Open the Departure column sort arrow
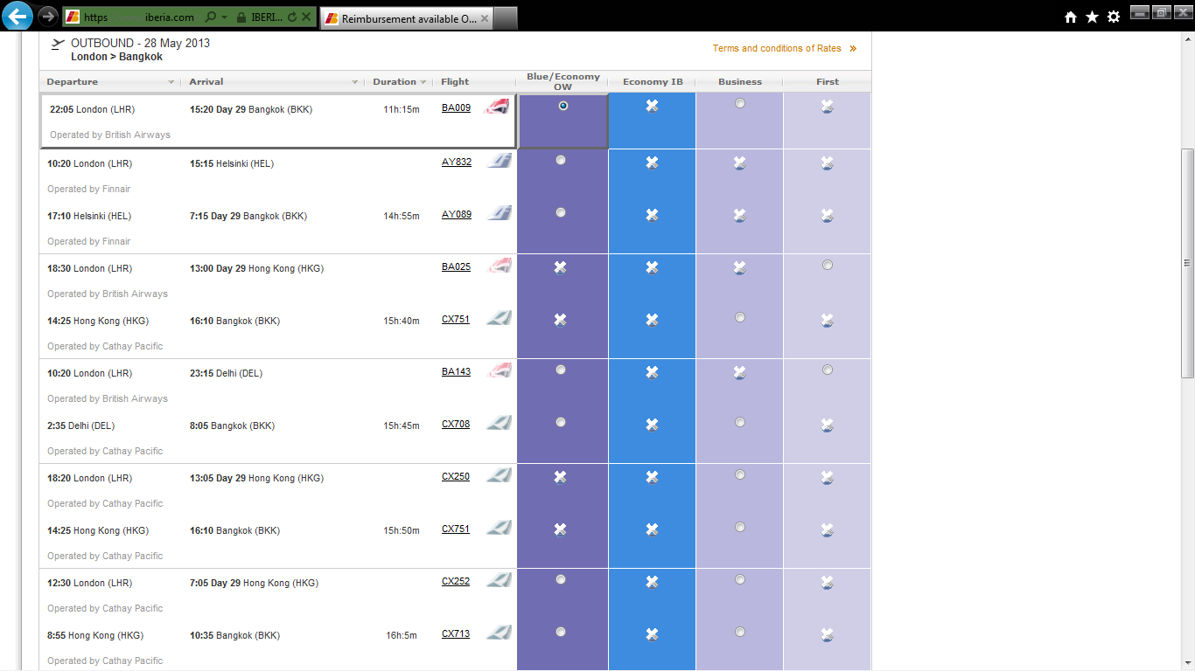 pos(171,82)
